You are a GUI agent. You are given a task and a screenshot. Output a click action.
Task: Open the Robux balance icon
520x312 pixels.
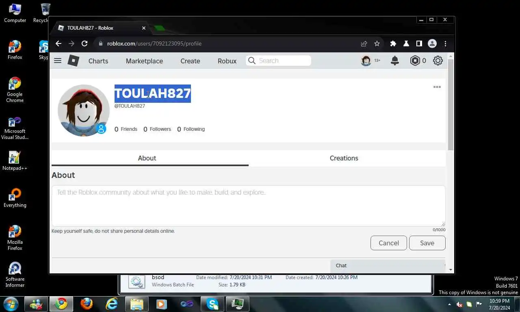tap(415, 61)
